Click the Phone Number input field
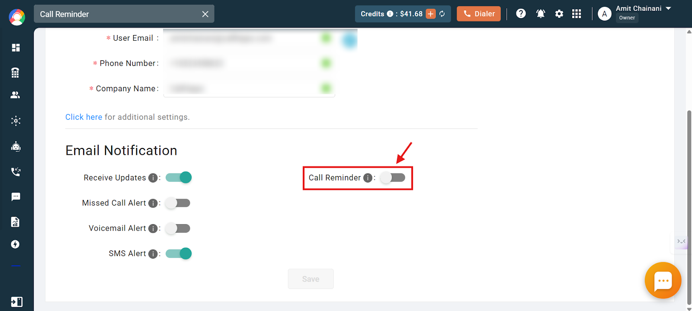Viewport: 692px width, 311px height. (249, 64)
